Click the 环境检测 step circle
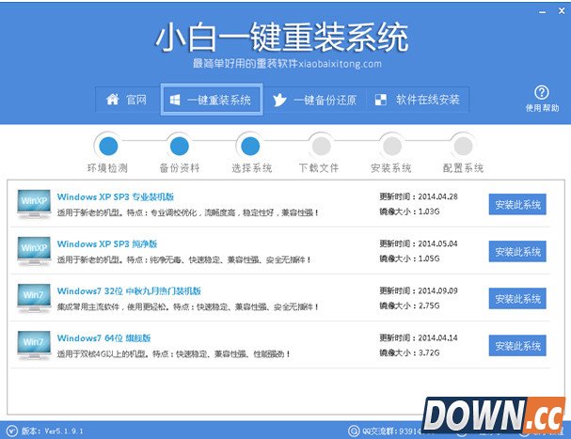The image size is (571, 439). (x=109, y=146)
